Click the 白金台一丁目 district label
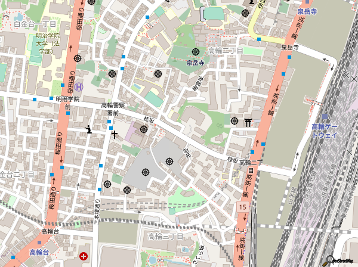This screenshot has width=358, height=267. tap(35, 24)
